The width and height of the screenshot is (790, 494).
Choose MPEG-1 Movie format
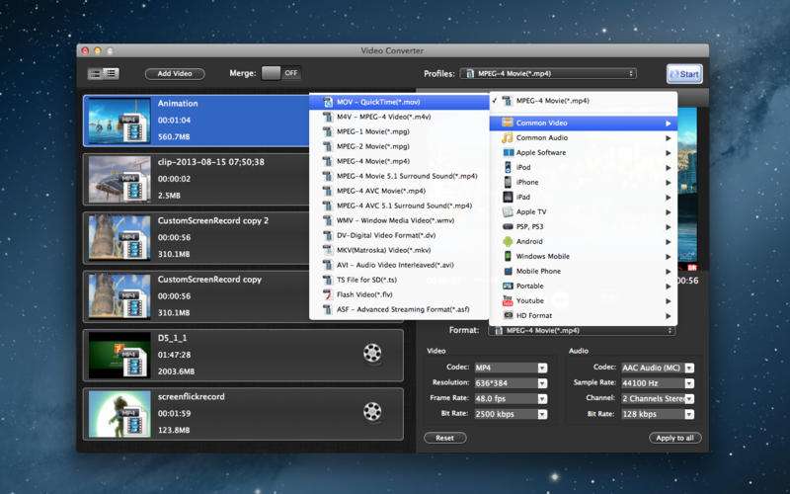pyautogui.click(x=399, y=131)
